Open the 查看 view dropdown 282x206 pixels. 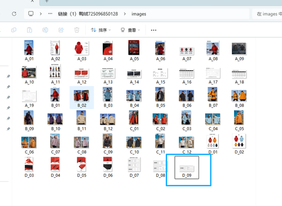click(x=130, y=30)
